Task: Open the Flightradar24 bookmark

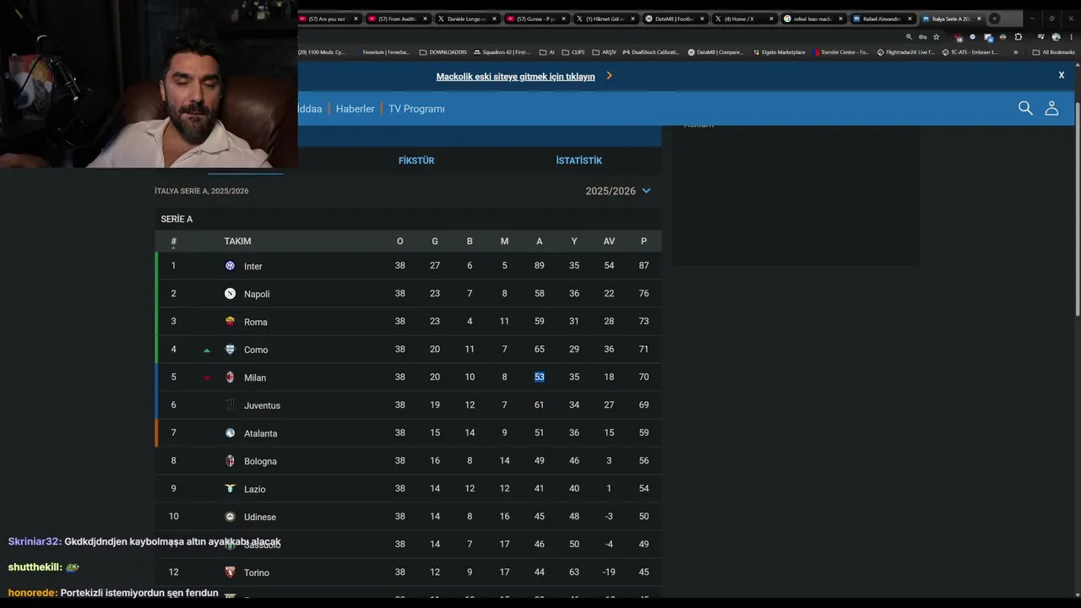Action: (x=906, y=52)
